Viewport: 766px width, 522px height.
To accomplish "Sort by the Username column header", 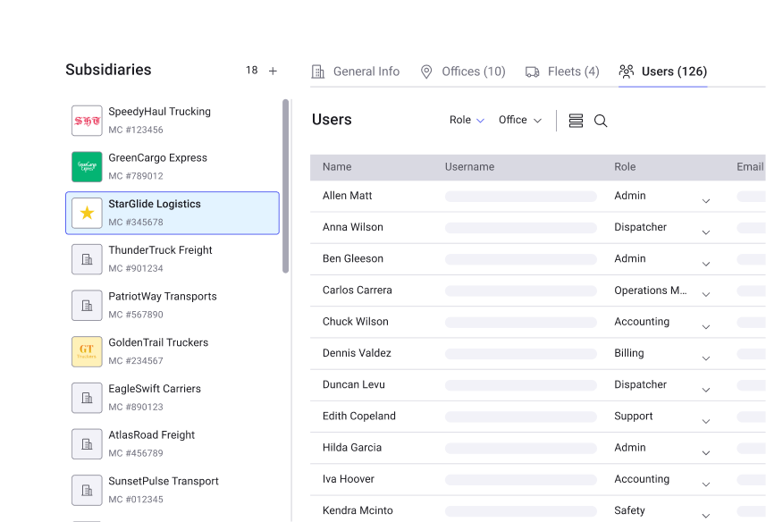I will 469,167.
